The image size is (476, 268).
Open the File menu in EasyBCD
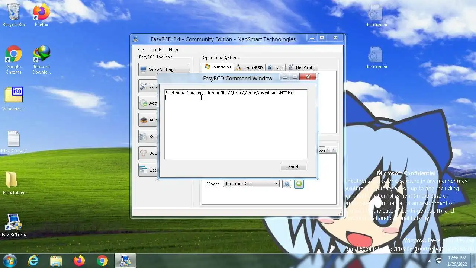(x=141, y=50)
